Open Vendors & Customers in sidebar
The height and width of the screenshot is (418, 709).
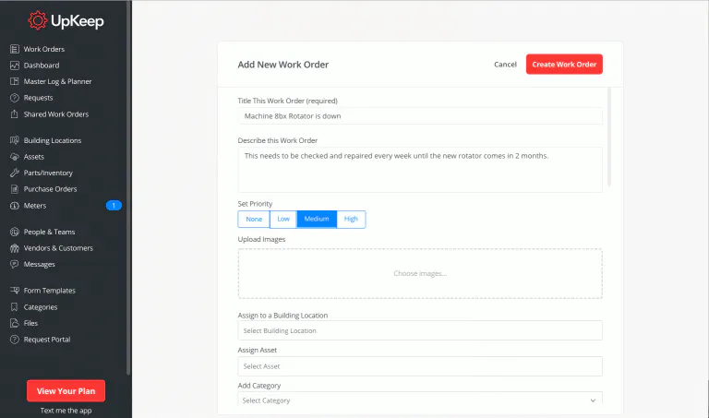[57, 248]
